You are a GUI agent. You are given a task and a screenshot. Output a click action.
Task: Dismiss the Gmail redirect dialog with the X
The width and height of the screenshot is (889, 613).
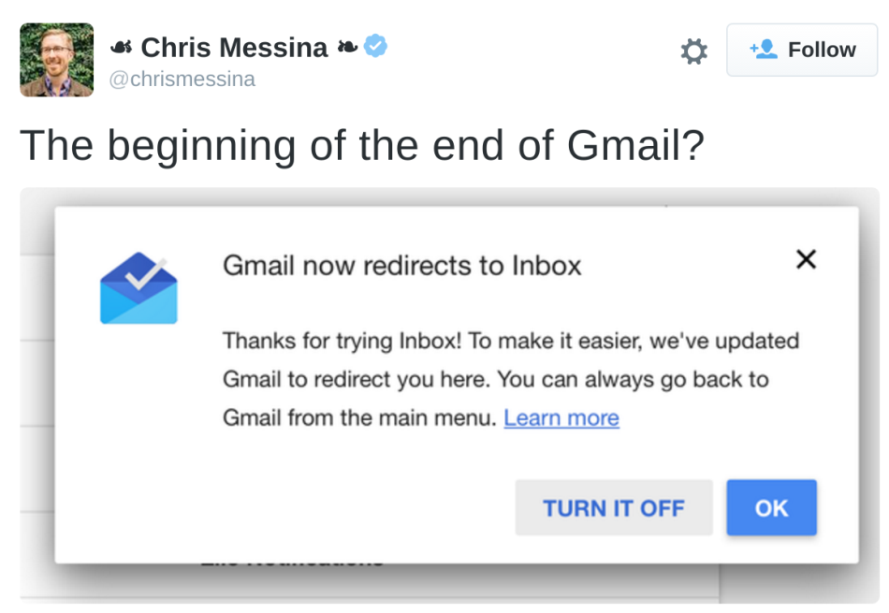(x=806, y=259)
